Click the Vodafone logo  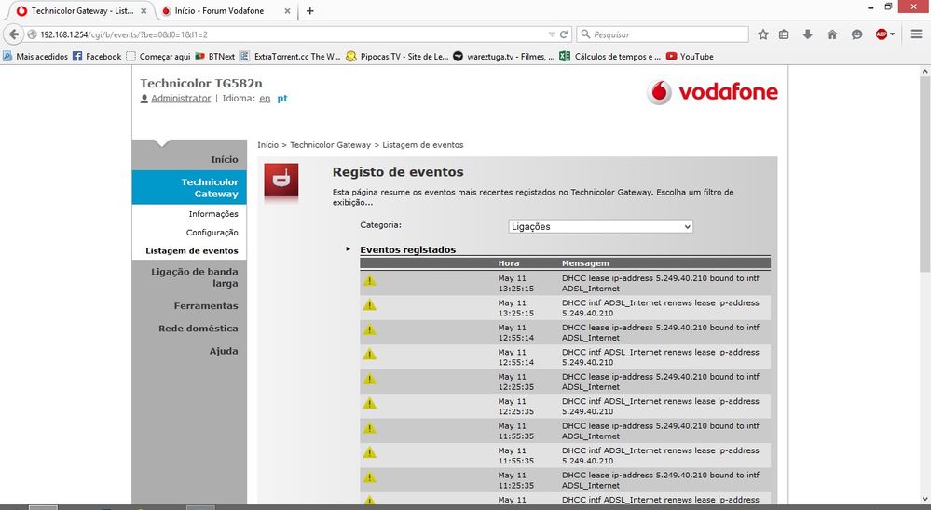pyautogui.click(x=712, y=92)
